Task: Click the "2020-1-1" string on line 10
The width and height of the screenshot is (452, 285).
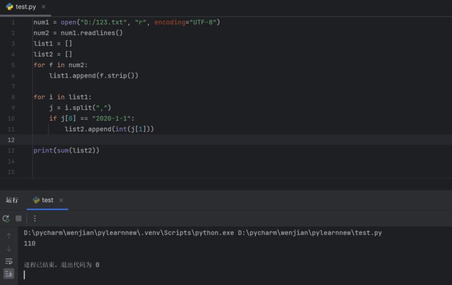Action: coord(111,119)
